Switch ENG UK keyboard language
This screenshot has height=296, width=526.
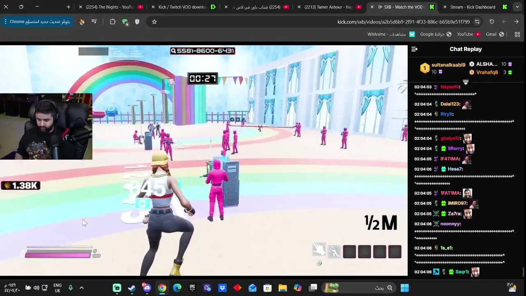[x=58, y=288]
